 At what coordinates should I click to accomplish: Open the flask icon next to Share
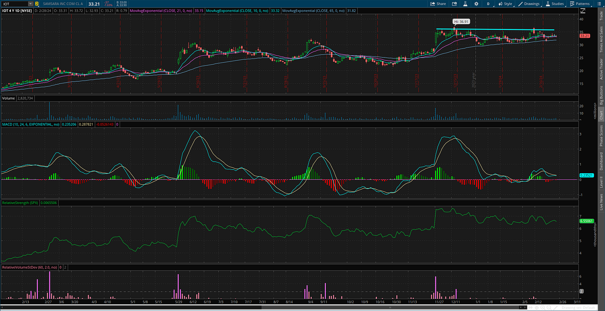466,4
